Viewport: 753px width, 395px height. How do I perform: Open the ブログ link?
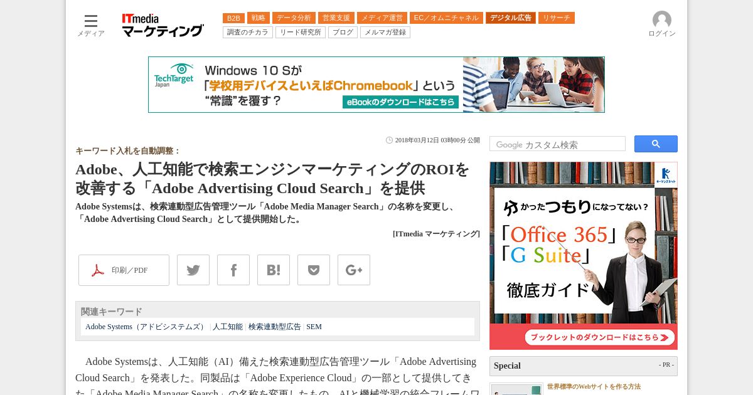[x=343, y=32]
